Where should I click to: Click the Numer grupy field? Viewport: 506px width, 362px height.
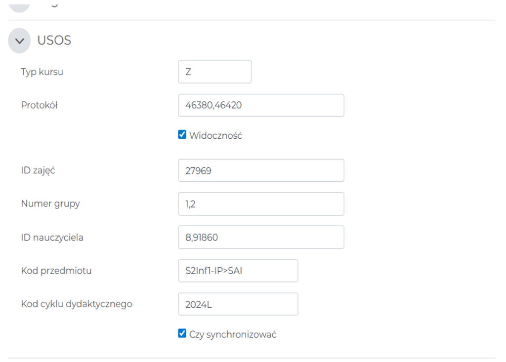coord(261,204)
